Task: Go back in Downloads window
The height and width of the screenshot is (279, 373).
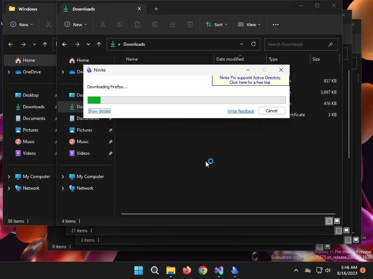Action: point(64,44)
